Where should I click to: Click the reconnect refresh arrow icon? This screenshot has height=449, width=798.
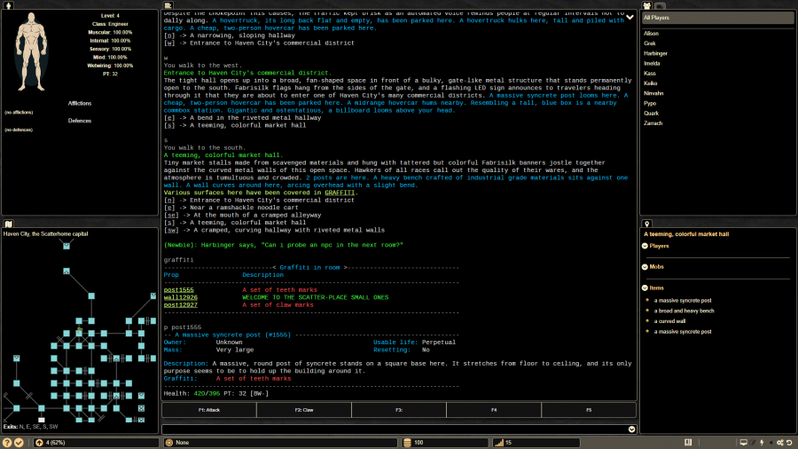pos(789,443)
